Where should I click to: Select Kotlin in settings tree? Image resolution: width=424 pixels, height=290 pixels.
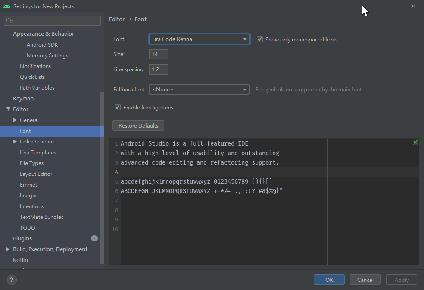click(21, 260)
